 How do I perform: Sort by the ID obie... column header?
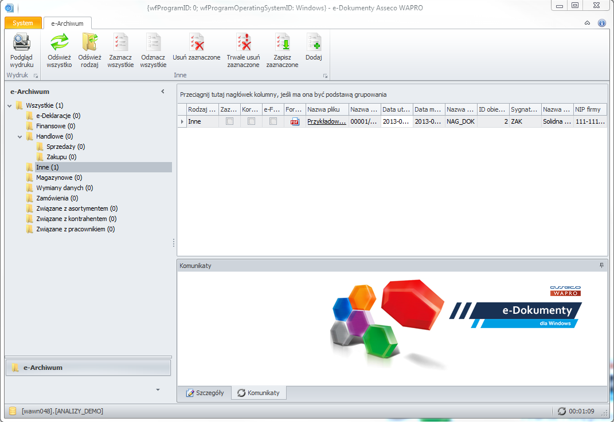pos(493,109)
